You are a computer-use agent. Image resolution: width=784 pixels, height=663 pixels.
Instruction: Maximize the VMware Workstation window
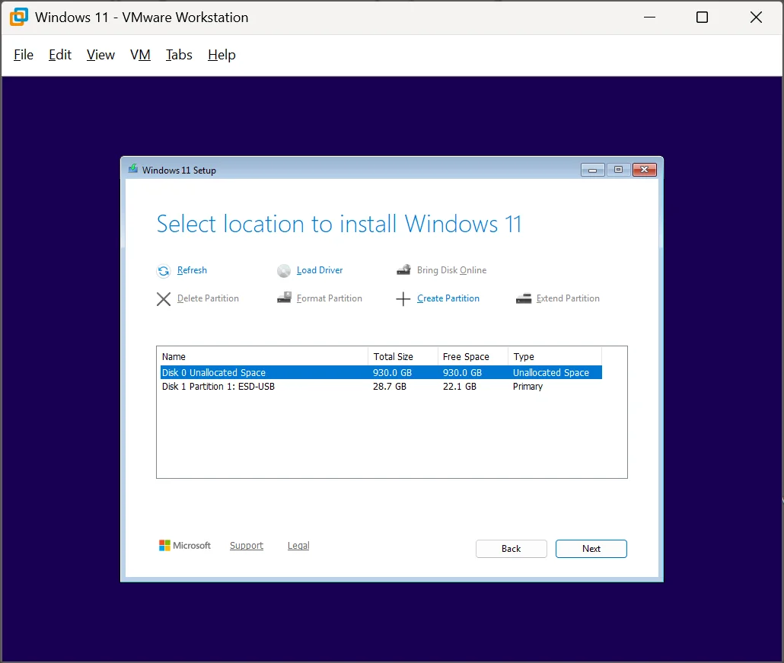pyautogui.click(x=702, y=18)
